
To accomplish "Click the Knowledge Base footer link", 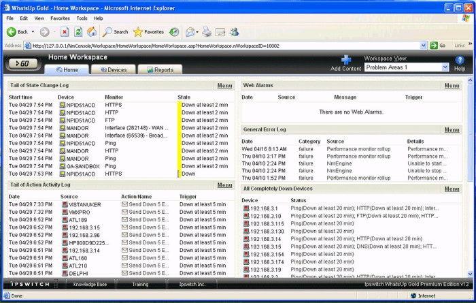I will click(x=90, y=285).
